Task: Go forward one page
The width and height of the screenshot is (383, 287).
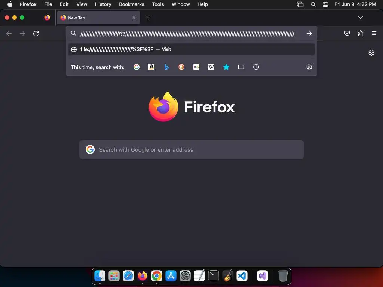Action: click(x=22, y=33)
